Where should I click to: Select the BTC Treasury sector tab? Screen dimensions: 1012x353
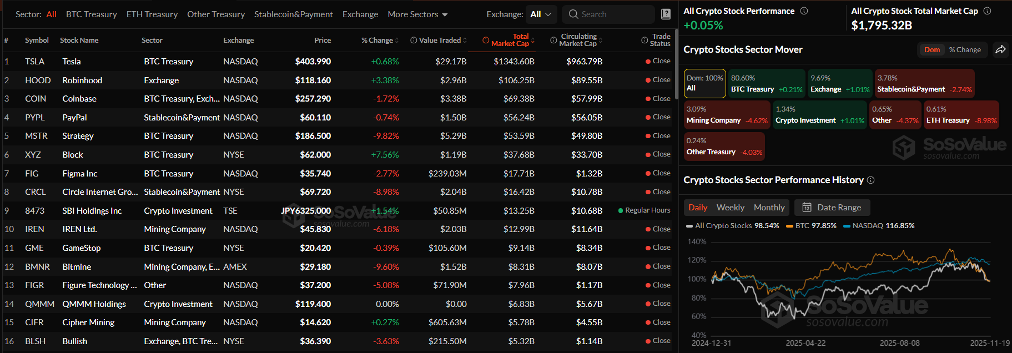pos(92,14)
